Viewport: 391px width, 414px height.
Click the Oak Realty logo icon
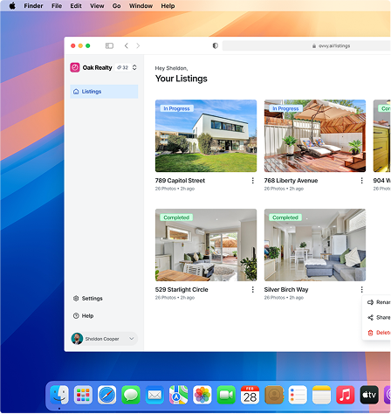pos(75,67)
